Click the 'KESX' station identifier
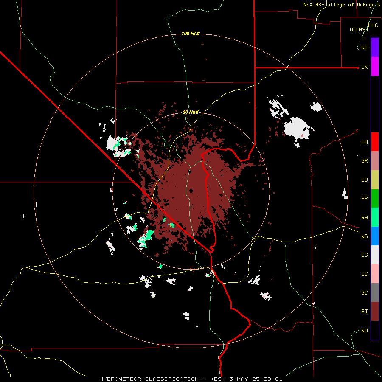 pos(219,379)
